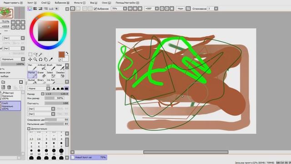Click the Норм view mode button
The image size is (291, 164).
click(180, 9)
